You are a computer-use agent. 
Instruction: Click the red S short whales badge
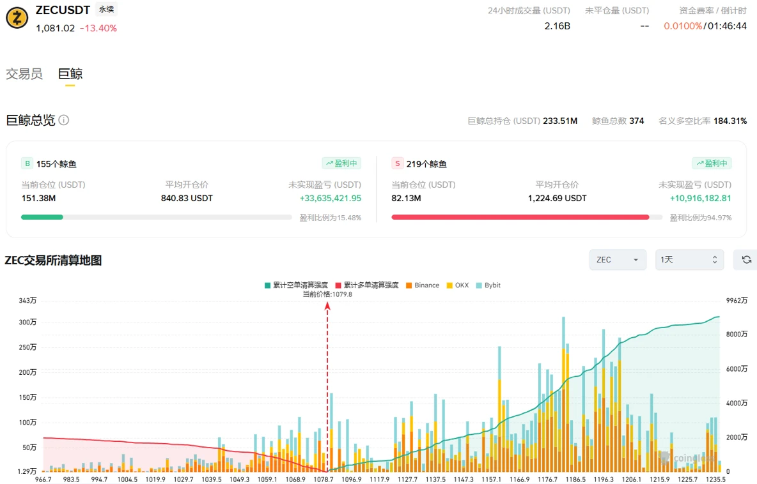click(x=397, y=163)
